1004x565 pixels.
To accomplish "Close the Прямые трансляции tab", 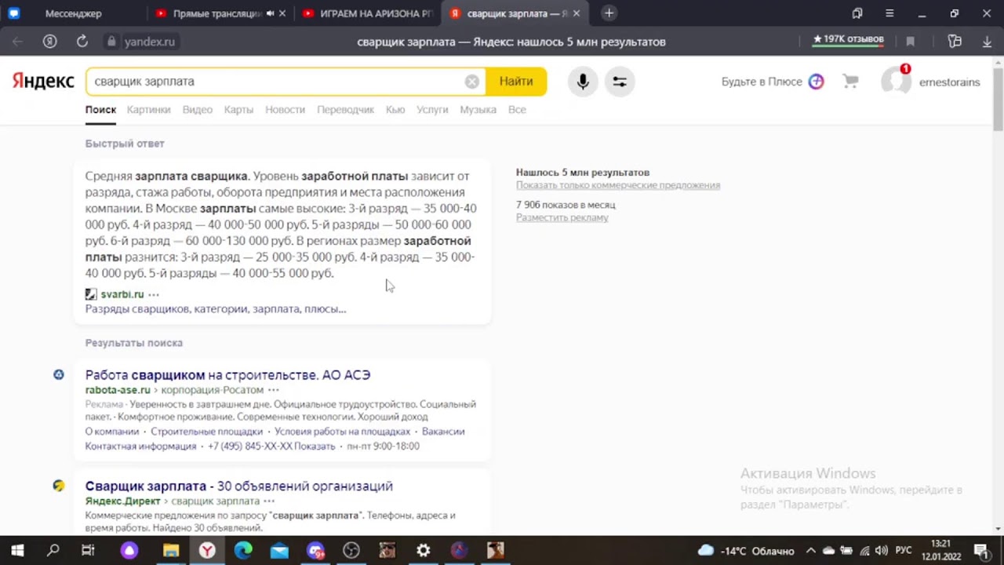I will point(283,13).
